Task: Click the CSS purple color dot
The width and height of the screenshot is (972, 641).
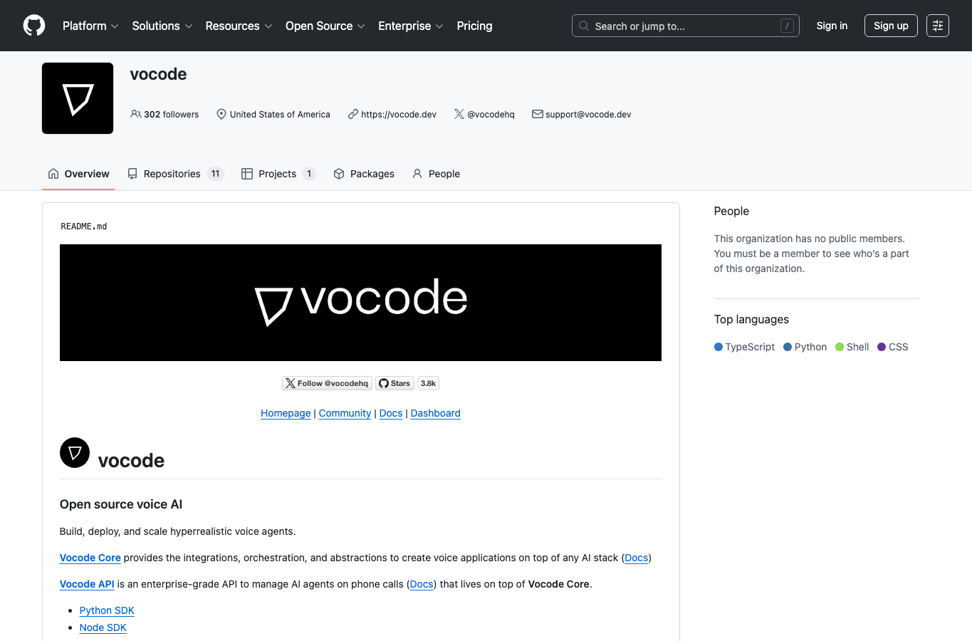Action: coord(882,347)
